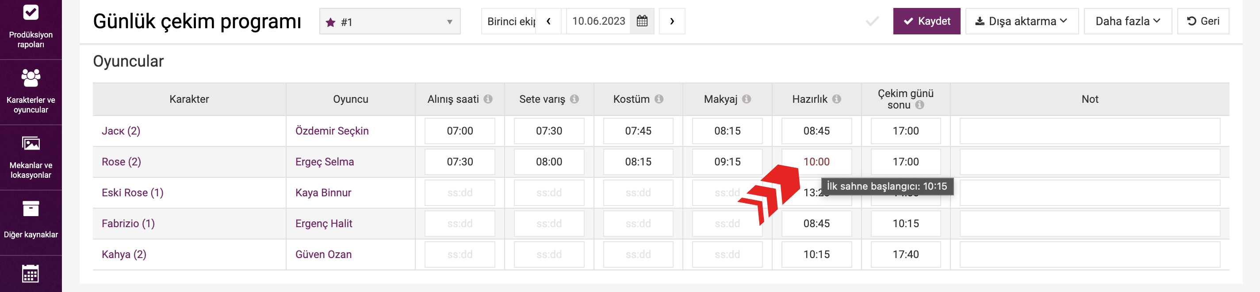This screenshot has height=292, width=1260.
Task: Click Eski Rose's empty pickup time field
Action: point(460,193)
